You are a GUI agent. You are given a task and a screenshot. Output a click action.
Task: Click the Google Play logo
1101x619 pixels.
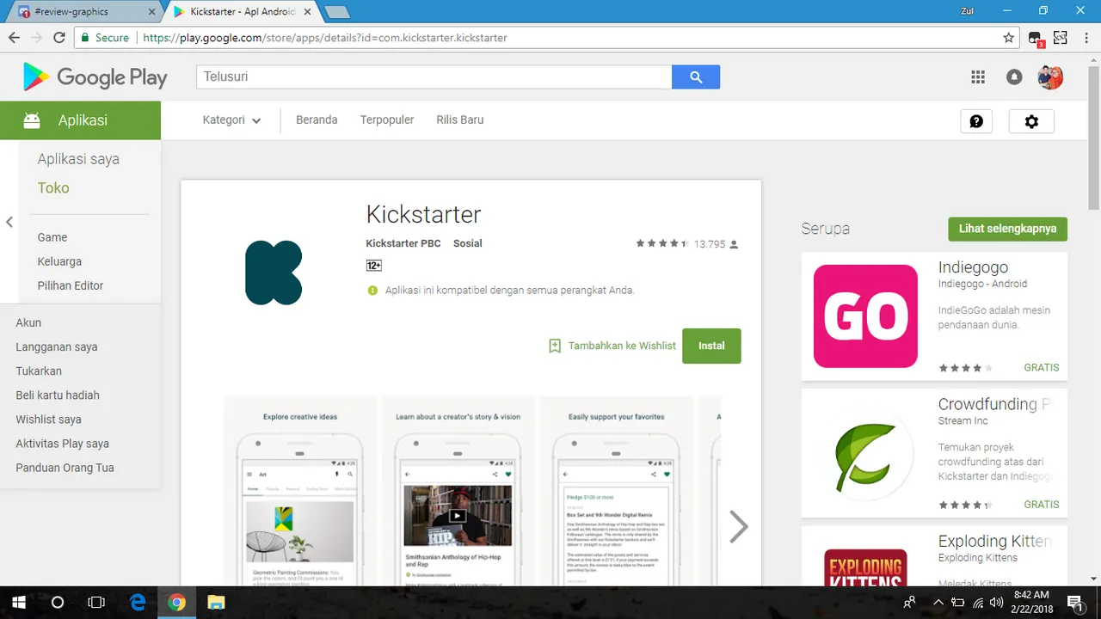(x=95, y=77)
